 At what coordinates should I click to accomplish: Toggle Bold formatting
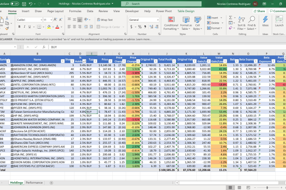(x=19, y=27)
